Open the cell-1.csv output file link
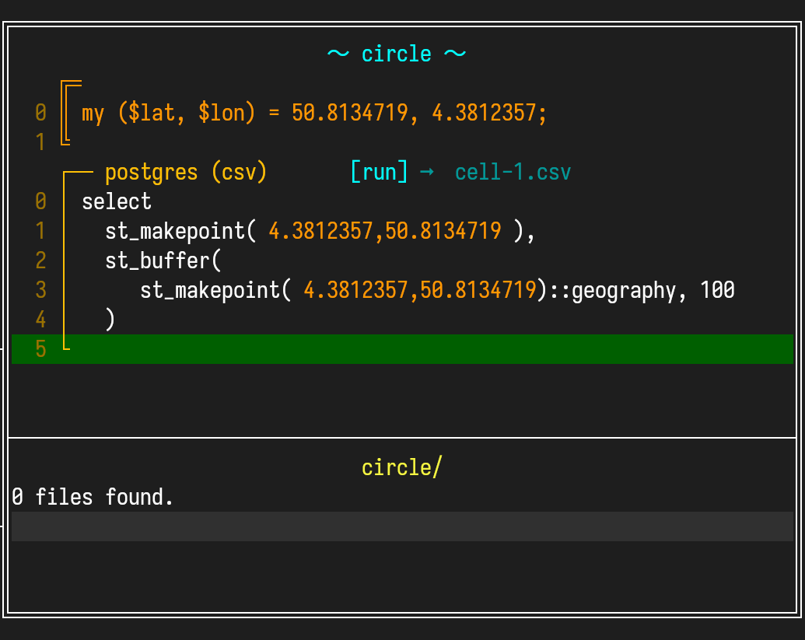 coord(513,172)
